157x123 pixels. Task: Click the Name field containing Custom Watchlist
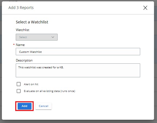[78, 52]
